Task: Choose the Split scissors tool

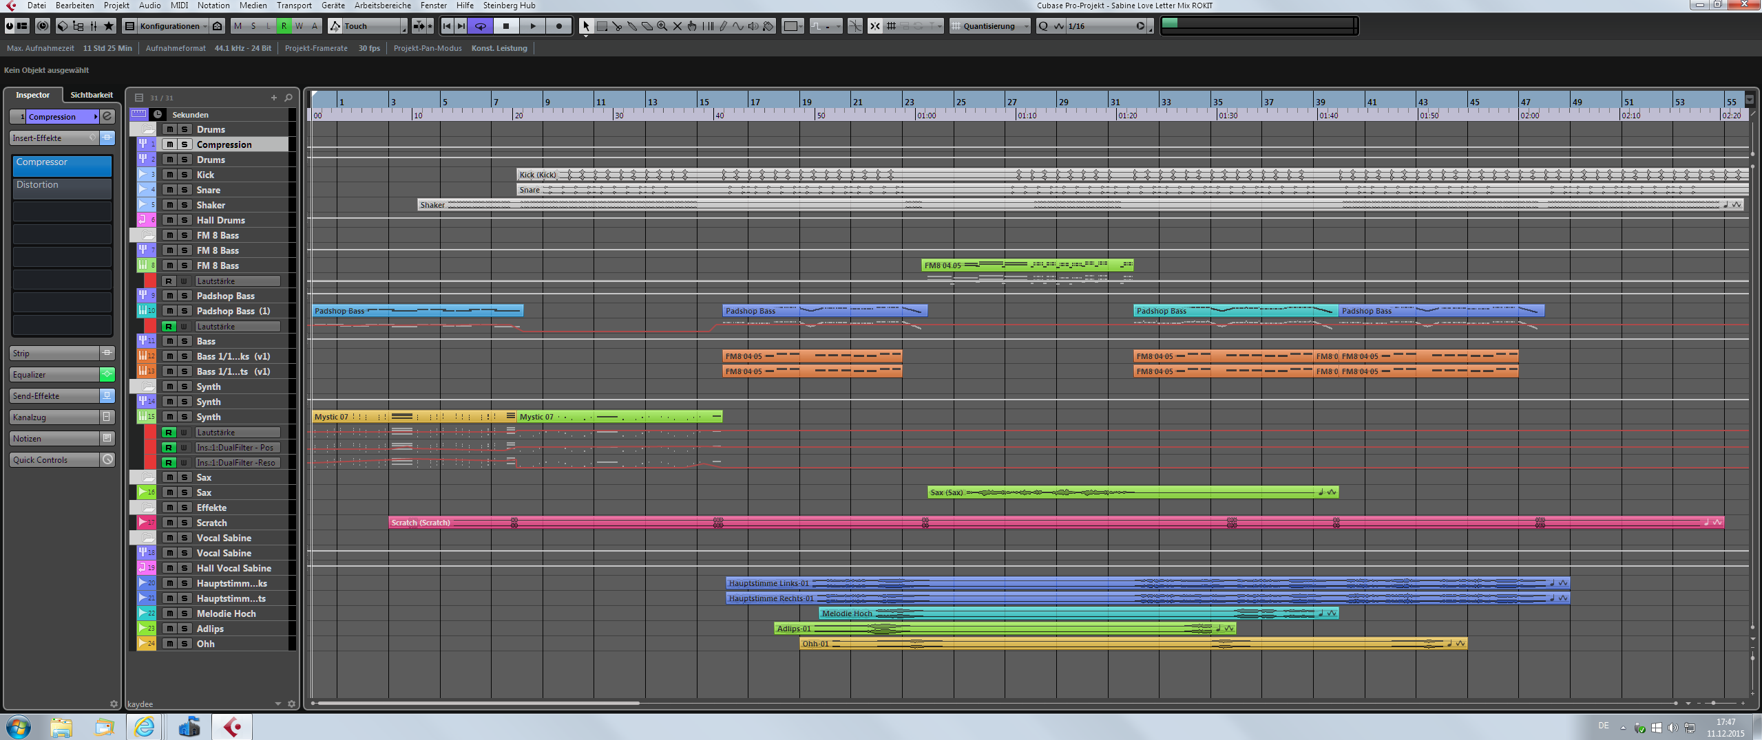Action: [616, 26]
